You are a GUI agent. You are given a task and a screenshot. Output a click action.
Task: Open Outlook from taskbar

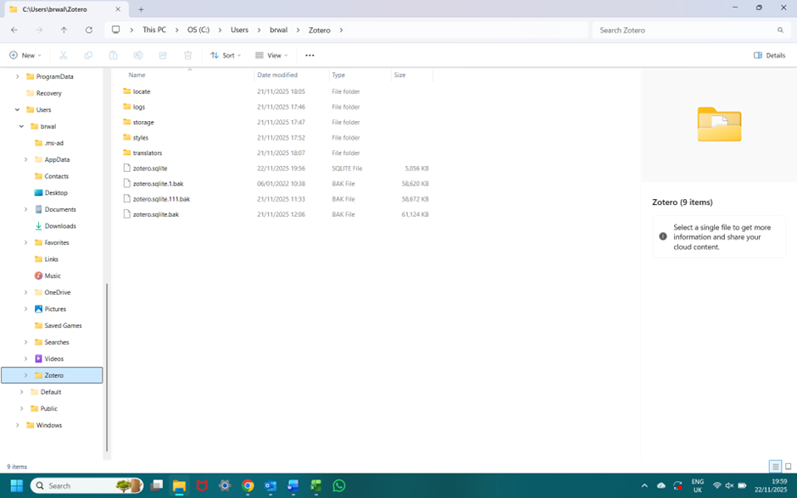(x=270, y=486)
